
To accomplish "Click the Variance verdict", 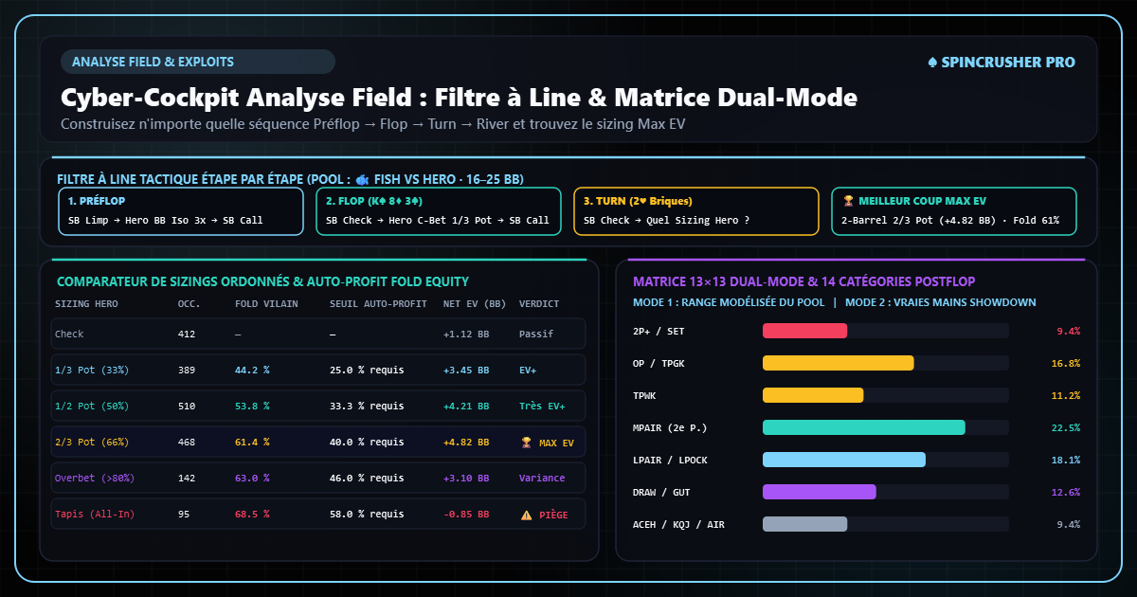I will click(542, 479).
